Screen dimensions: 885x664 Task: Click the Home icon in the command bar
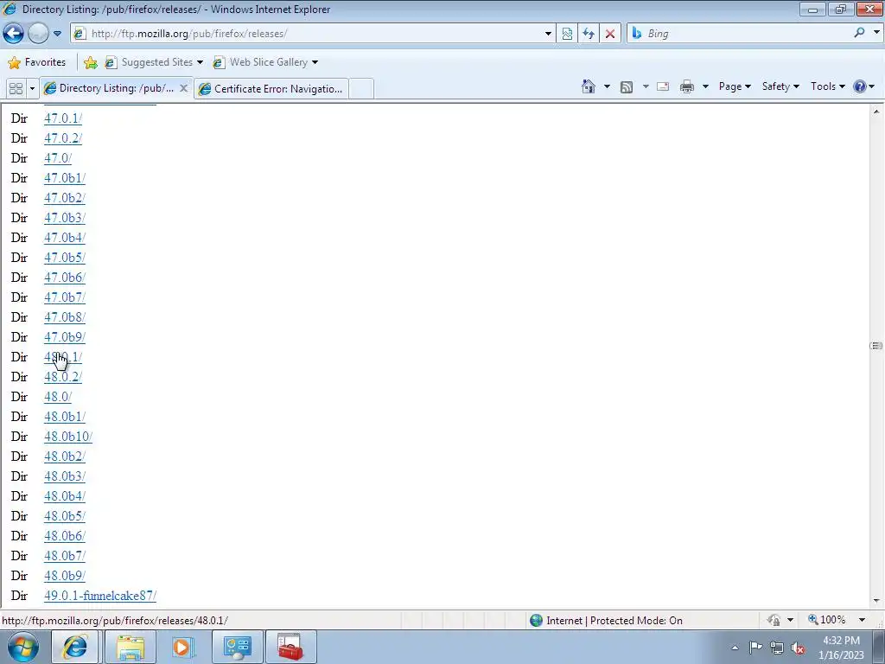[589, 86]
